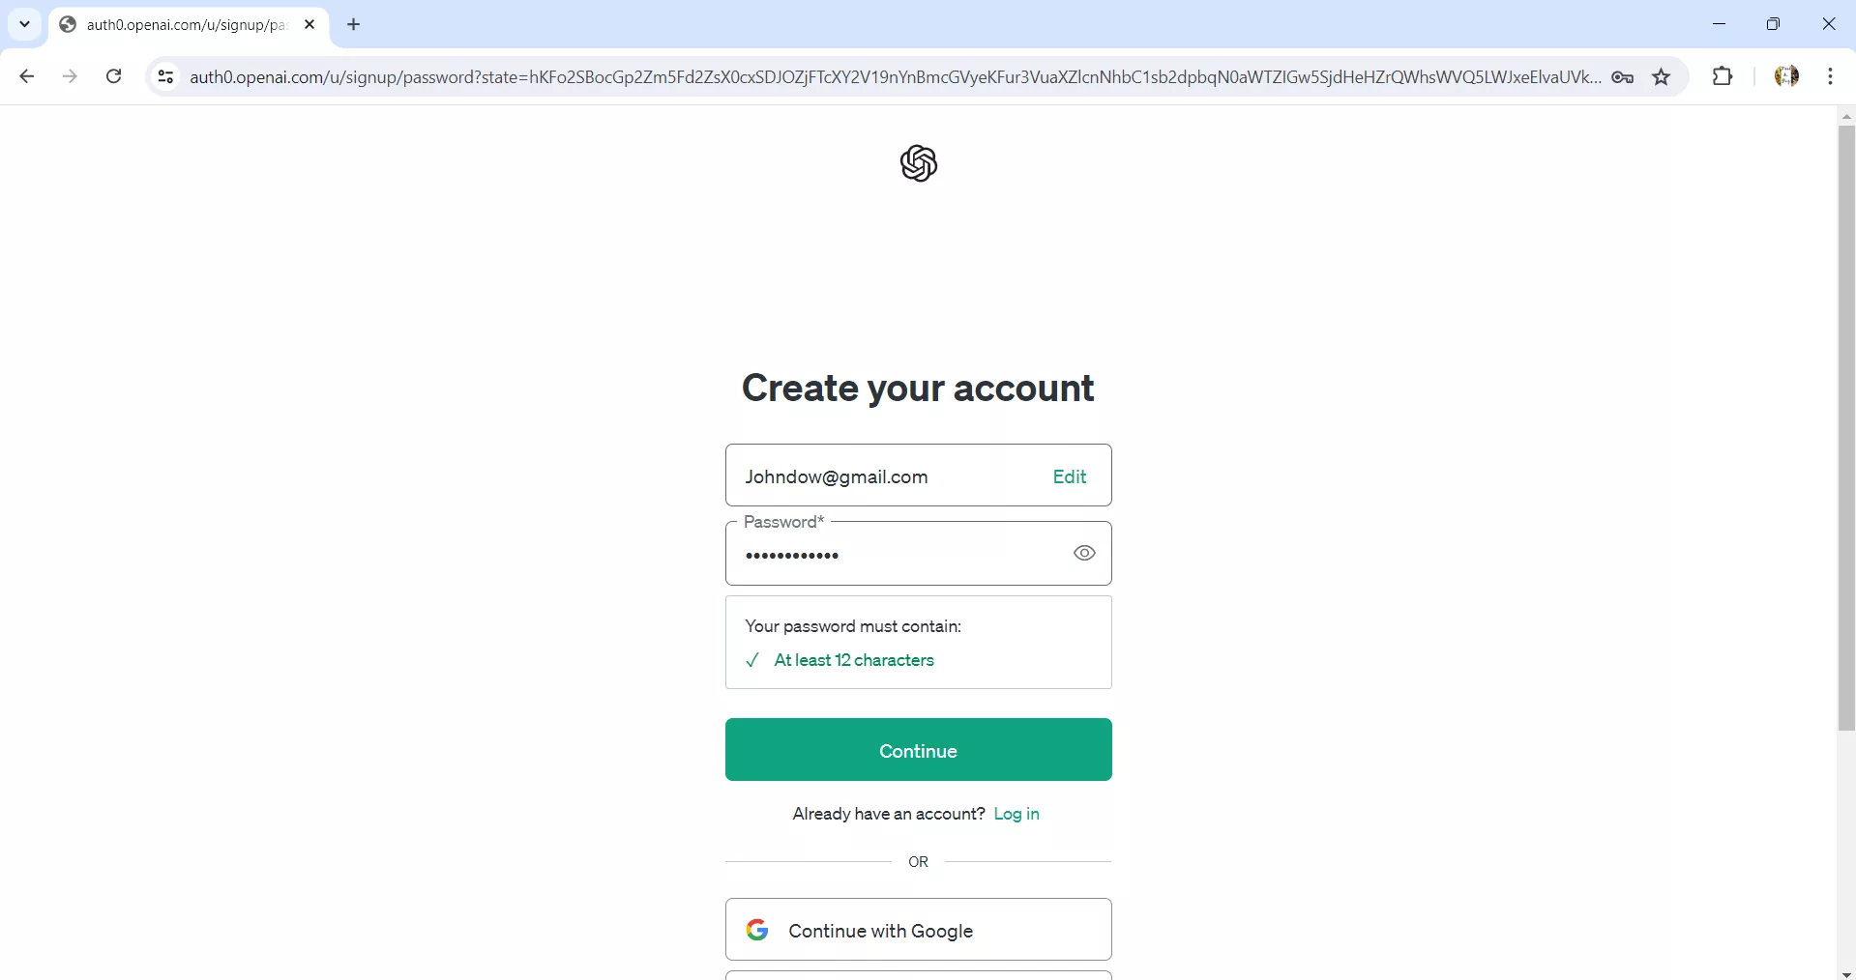Image resolution: width=1856 pixels, height=980 pixels.
Task: Open the site information icon in address bar
Action: 165,77
